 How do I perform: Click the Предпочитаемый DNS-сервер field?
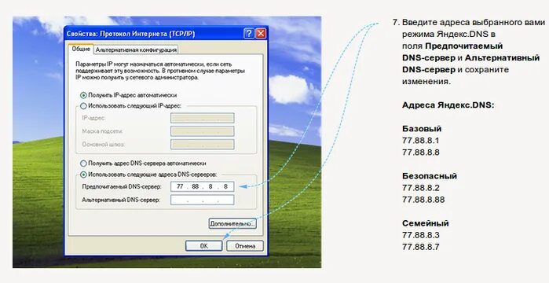pyautogui.click(x=203, y=186)
